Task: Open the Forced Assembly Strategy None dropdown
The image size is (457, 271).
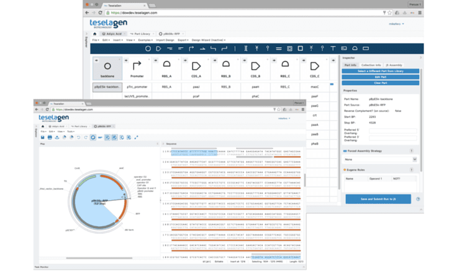Action: point(380,160)
